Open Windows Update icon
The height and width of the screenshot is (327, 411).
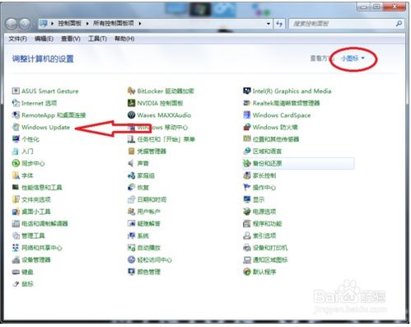(16, 127)
